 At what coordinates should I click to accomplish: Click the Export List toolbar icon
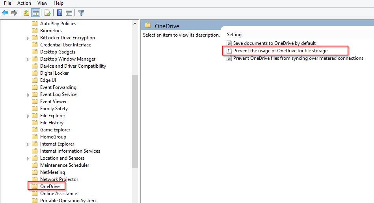click(x=47, y=13)
